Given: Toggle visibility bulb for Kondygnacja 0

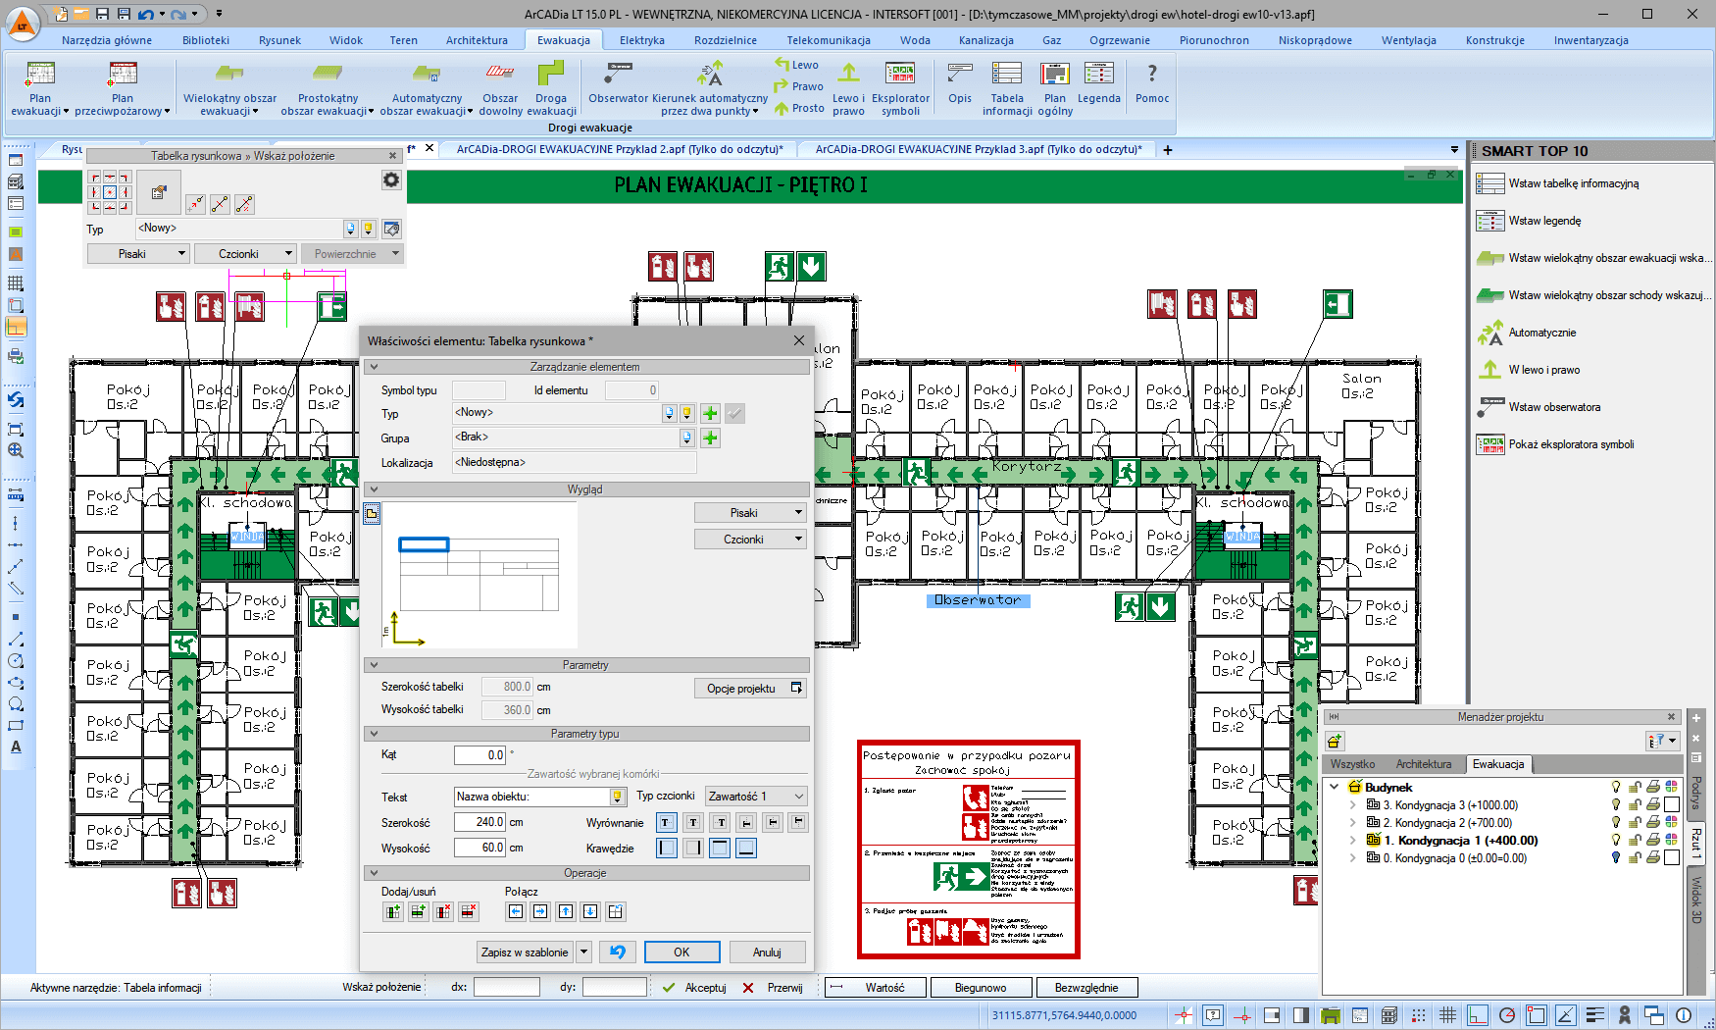Looking at the screenshot, I should pyautogui.click(x=1616, y=858).
